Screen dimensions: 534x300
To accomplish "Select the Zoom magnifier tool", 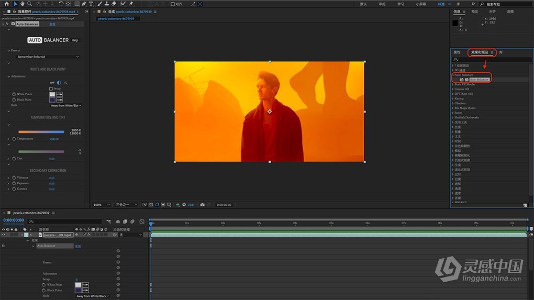I will (30, 4).
